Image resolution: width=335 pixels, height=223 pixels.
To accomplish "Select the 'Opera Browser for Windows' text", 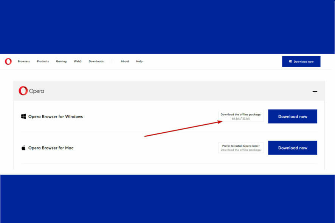I will coord(56,116).
